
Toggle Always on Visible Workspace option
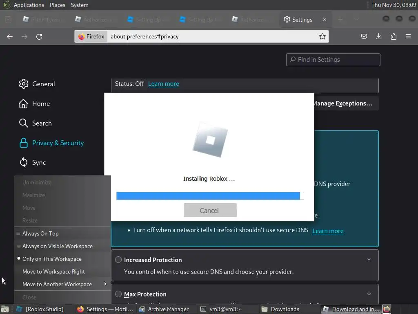62,246
